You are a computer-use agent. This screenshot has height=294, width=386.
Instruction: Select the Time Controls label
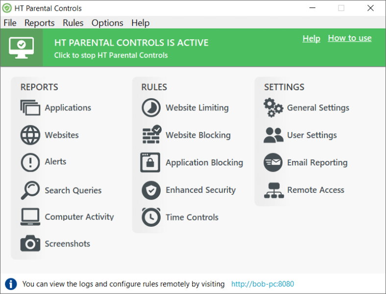(x=192, y=217)
